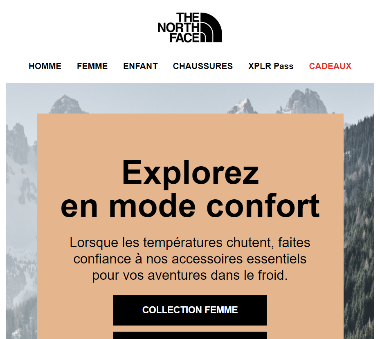Select the red CADEAUX link

[x=330, y=66]
